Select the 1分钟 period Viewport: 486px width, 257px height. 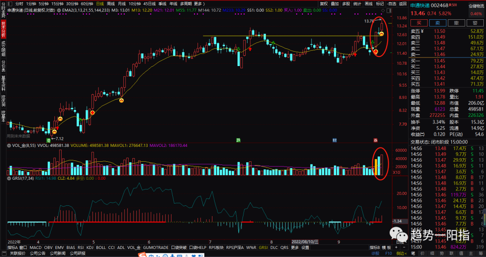click(31, 4)
